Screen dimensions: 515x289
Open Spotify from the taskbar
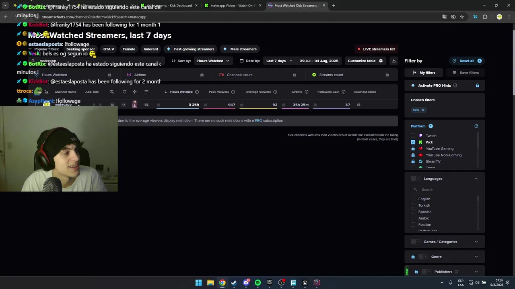257,283
